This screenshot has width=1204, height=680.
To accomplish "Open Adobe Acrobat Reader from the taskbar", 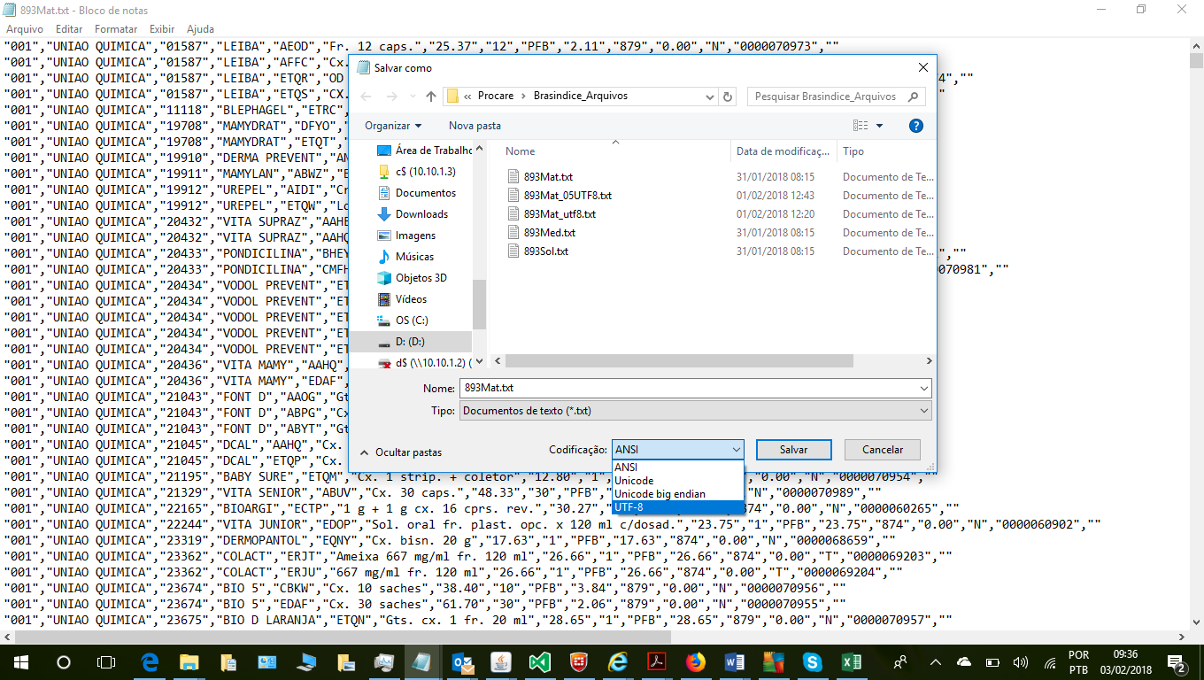I will 657,662.
